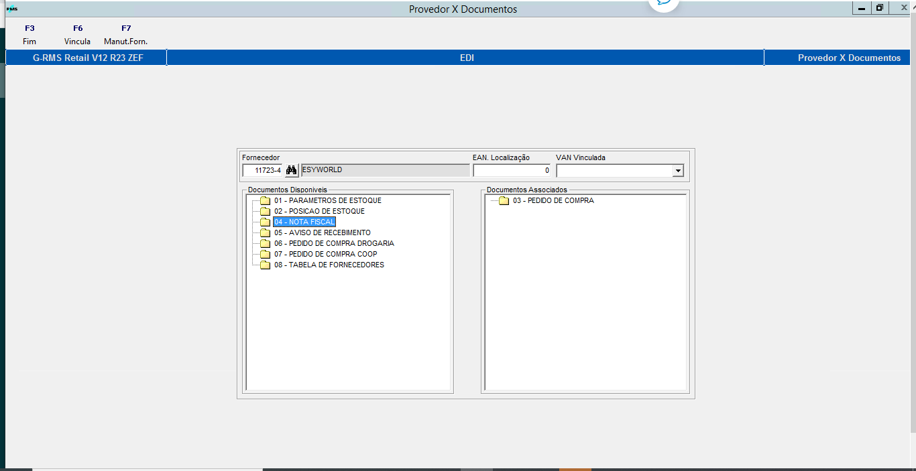Click the binoculars supplier search icon
This screenshot has width=916, height=471.
click(x=291, y=170)
